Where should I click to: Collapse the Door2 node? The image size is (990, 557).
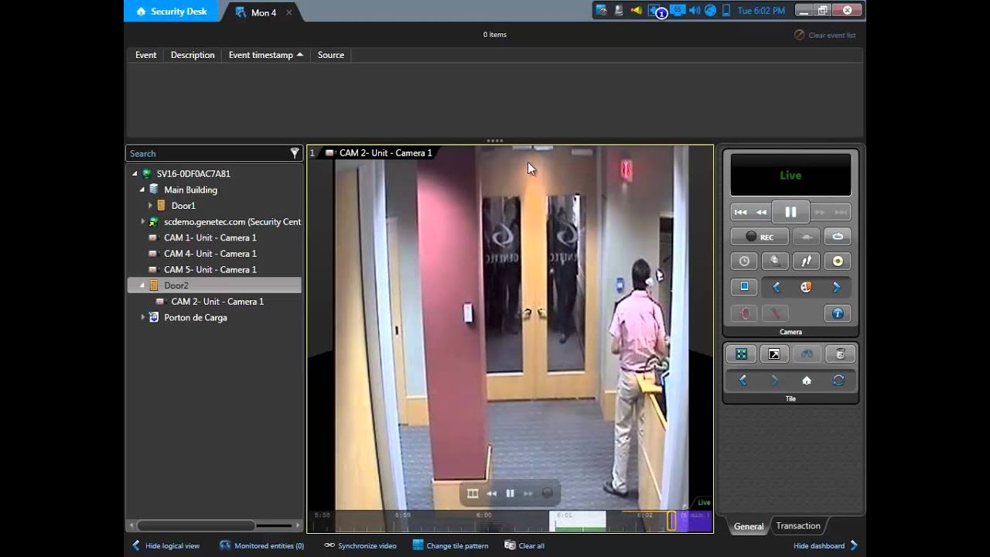pos(142,285)
